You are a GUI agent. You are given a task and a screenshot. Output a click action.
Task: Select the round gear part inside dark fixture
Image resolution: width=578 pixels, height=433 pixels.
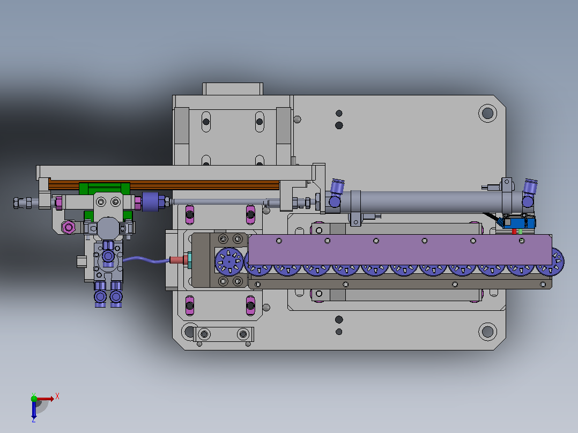pos(229,262)
